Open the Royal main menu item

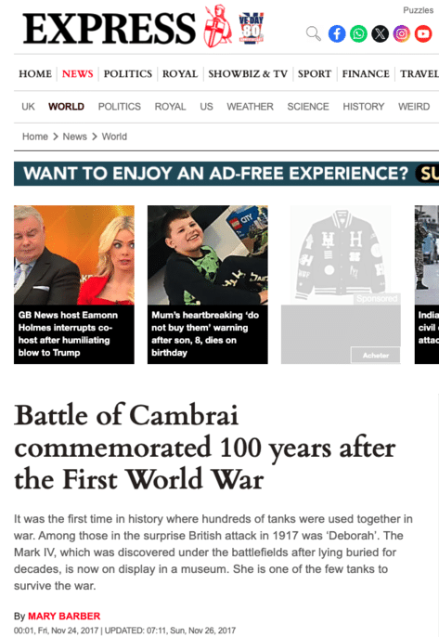(x=180, y=74)
